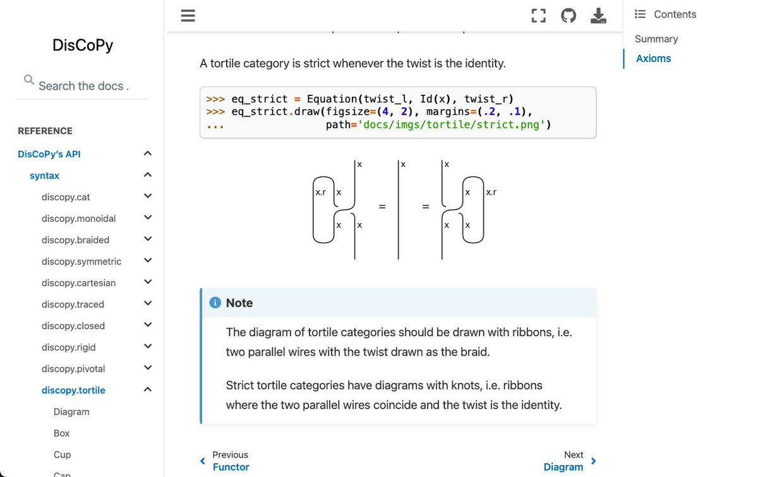Click the Contents list icon
The image size is (758, 477).
point(640,14)
